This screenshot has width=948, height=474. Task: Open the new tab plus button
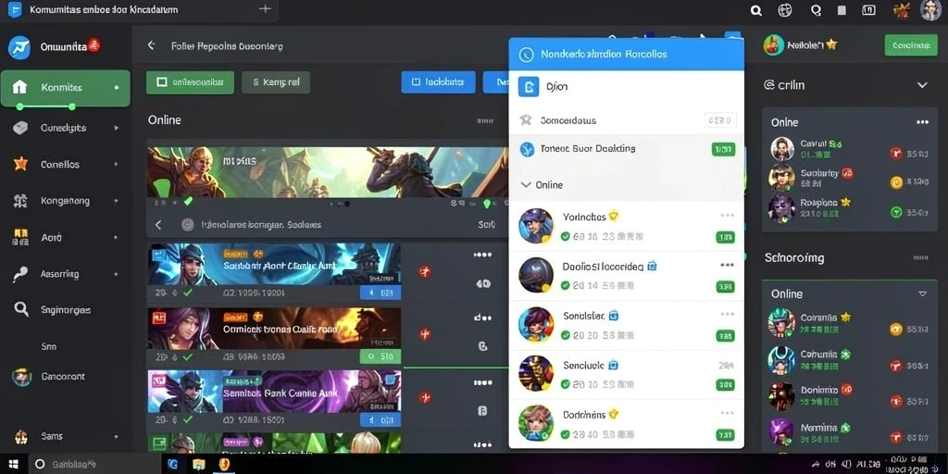pos(264,9)
